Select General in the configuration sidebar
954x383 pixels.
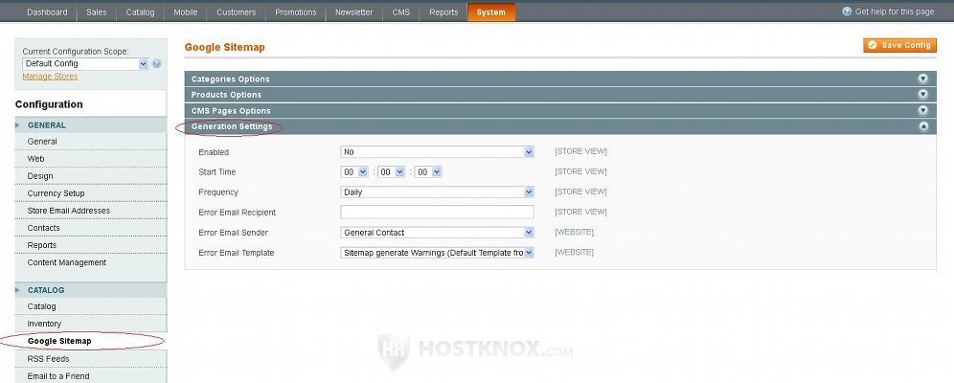click(x=91, y=142)
